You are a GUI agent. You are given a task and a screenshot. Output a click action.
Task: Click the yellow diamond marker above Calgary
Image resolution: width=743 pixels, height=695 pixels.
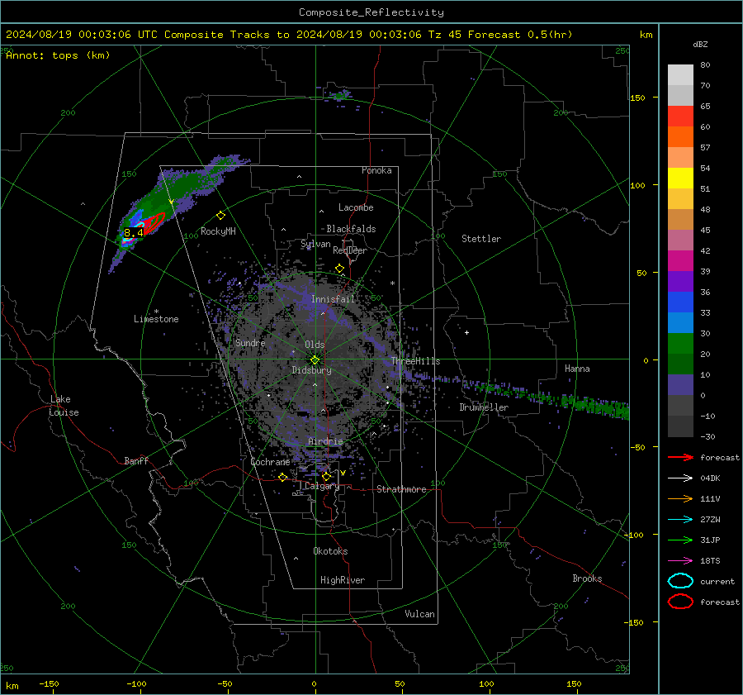[x=326, y=476]
